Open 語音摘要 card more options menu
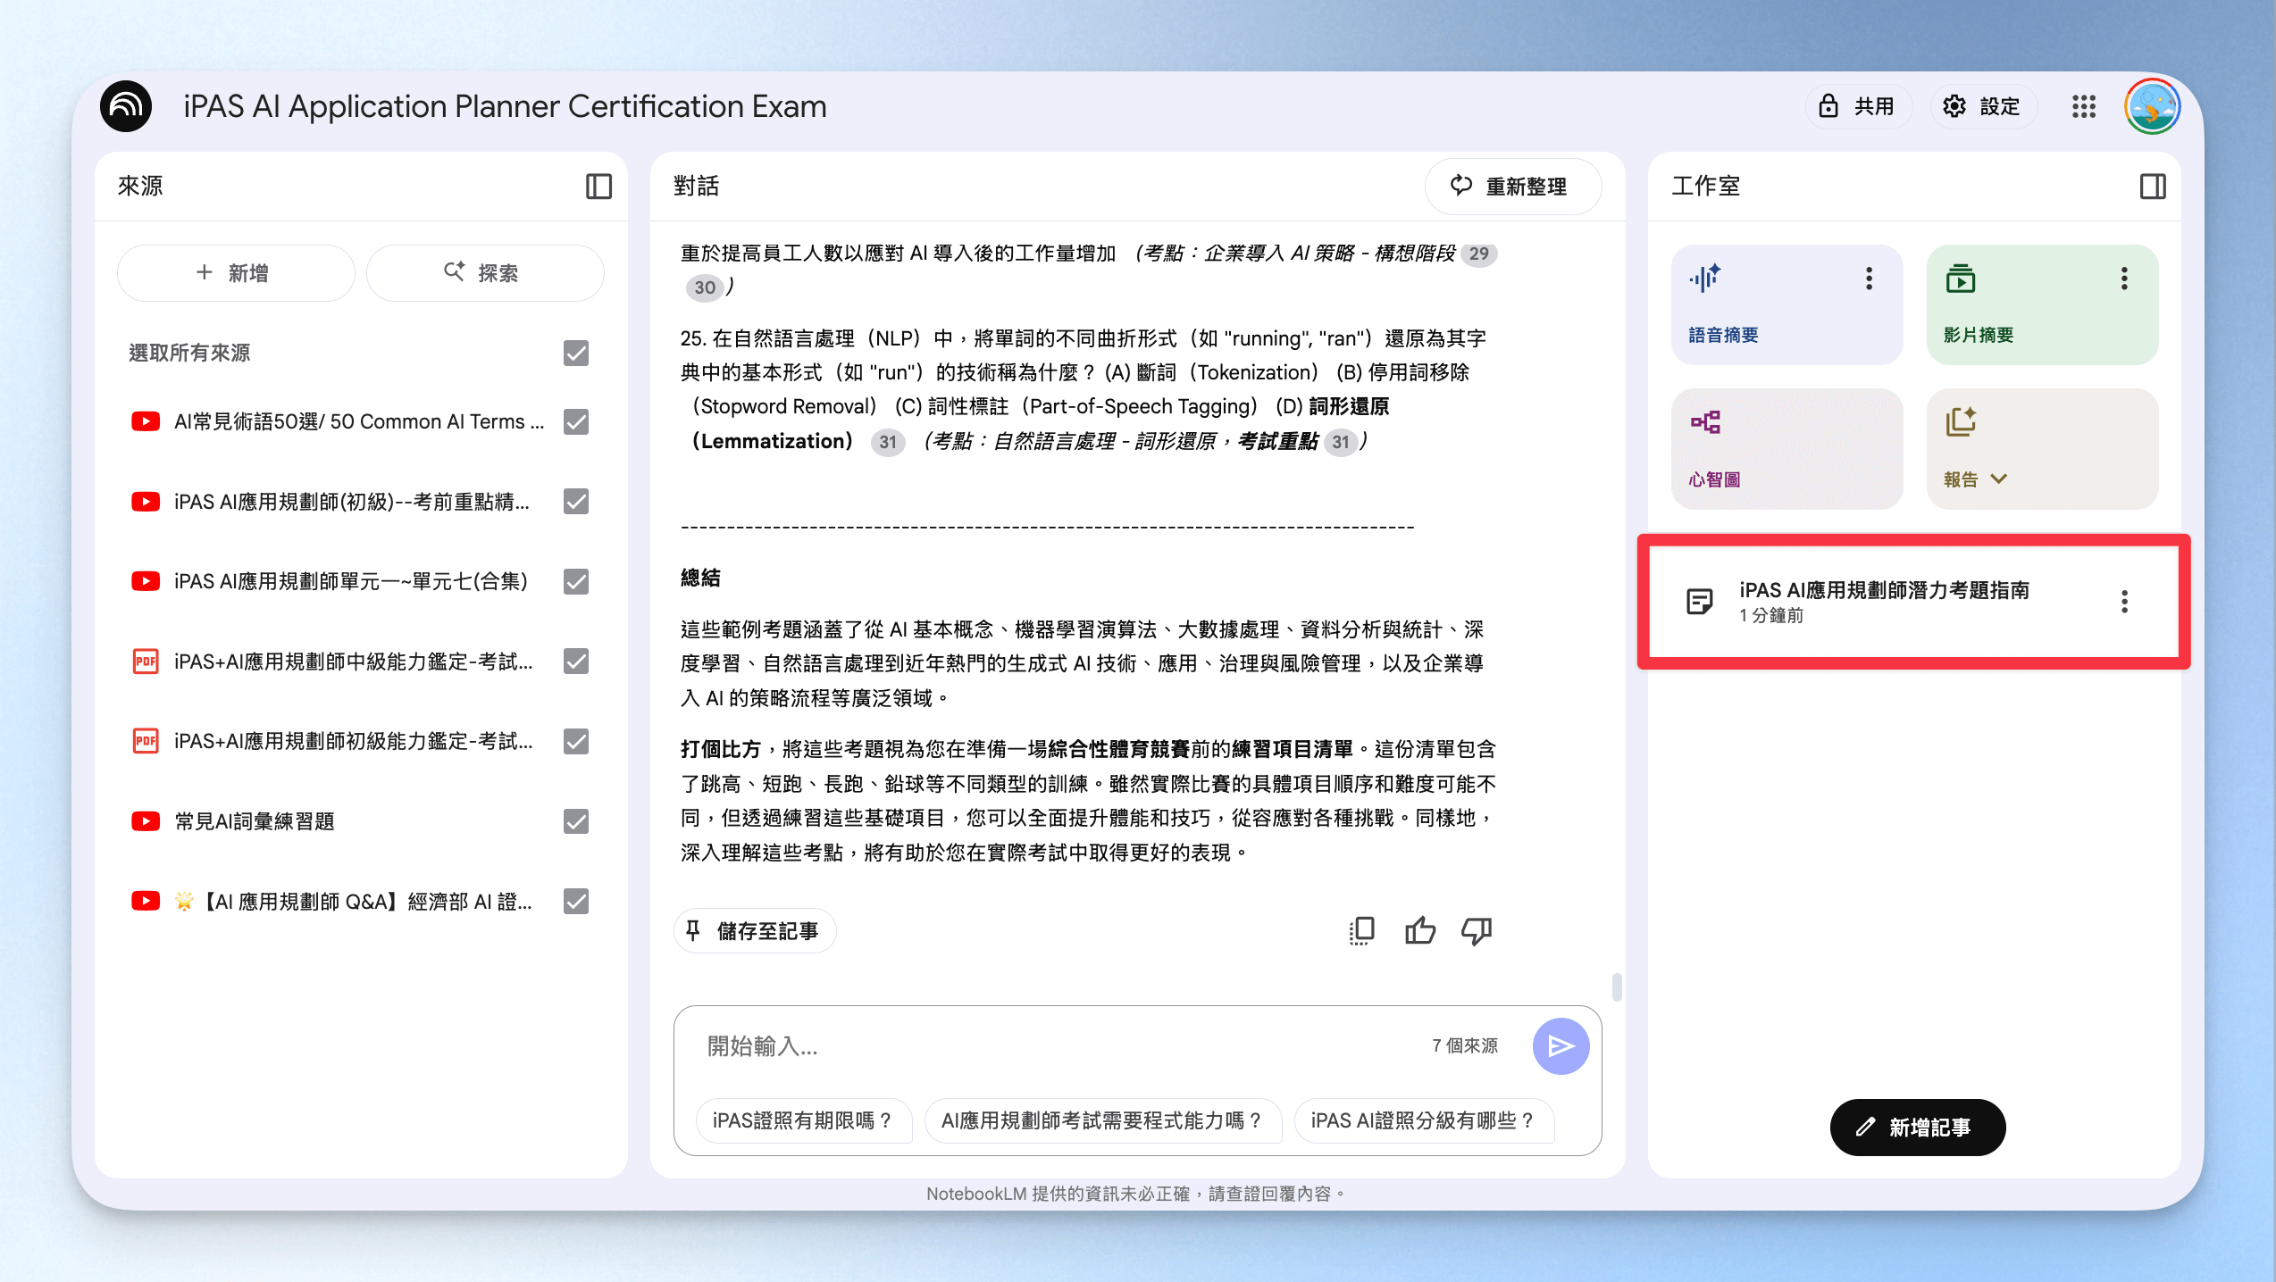 coord(1869,279)
